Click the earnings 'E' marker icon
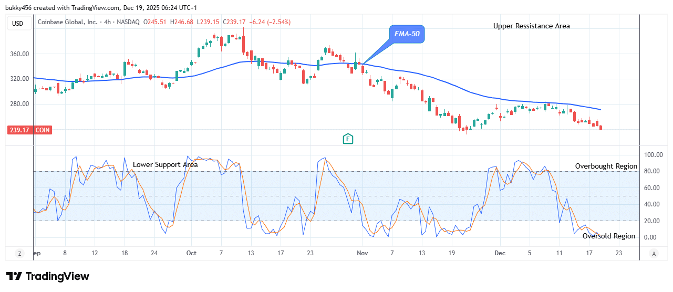The image size is (673, 292). coord(347,139)
